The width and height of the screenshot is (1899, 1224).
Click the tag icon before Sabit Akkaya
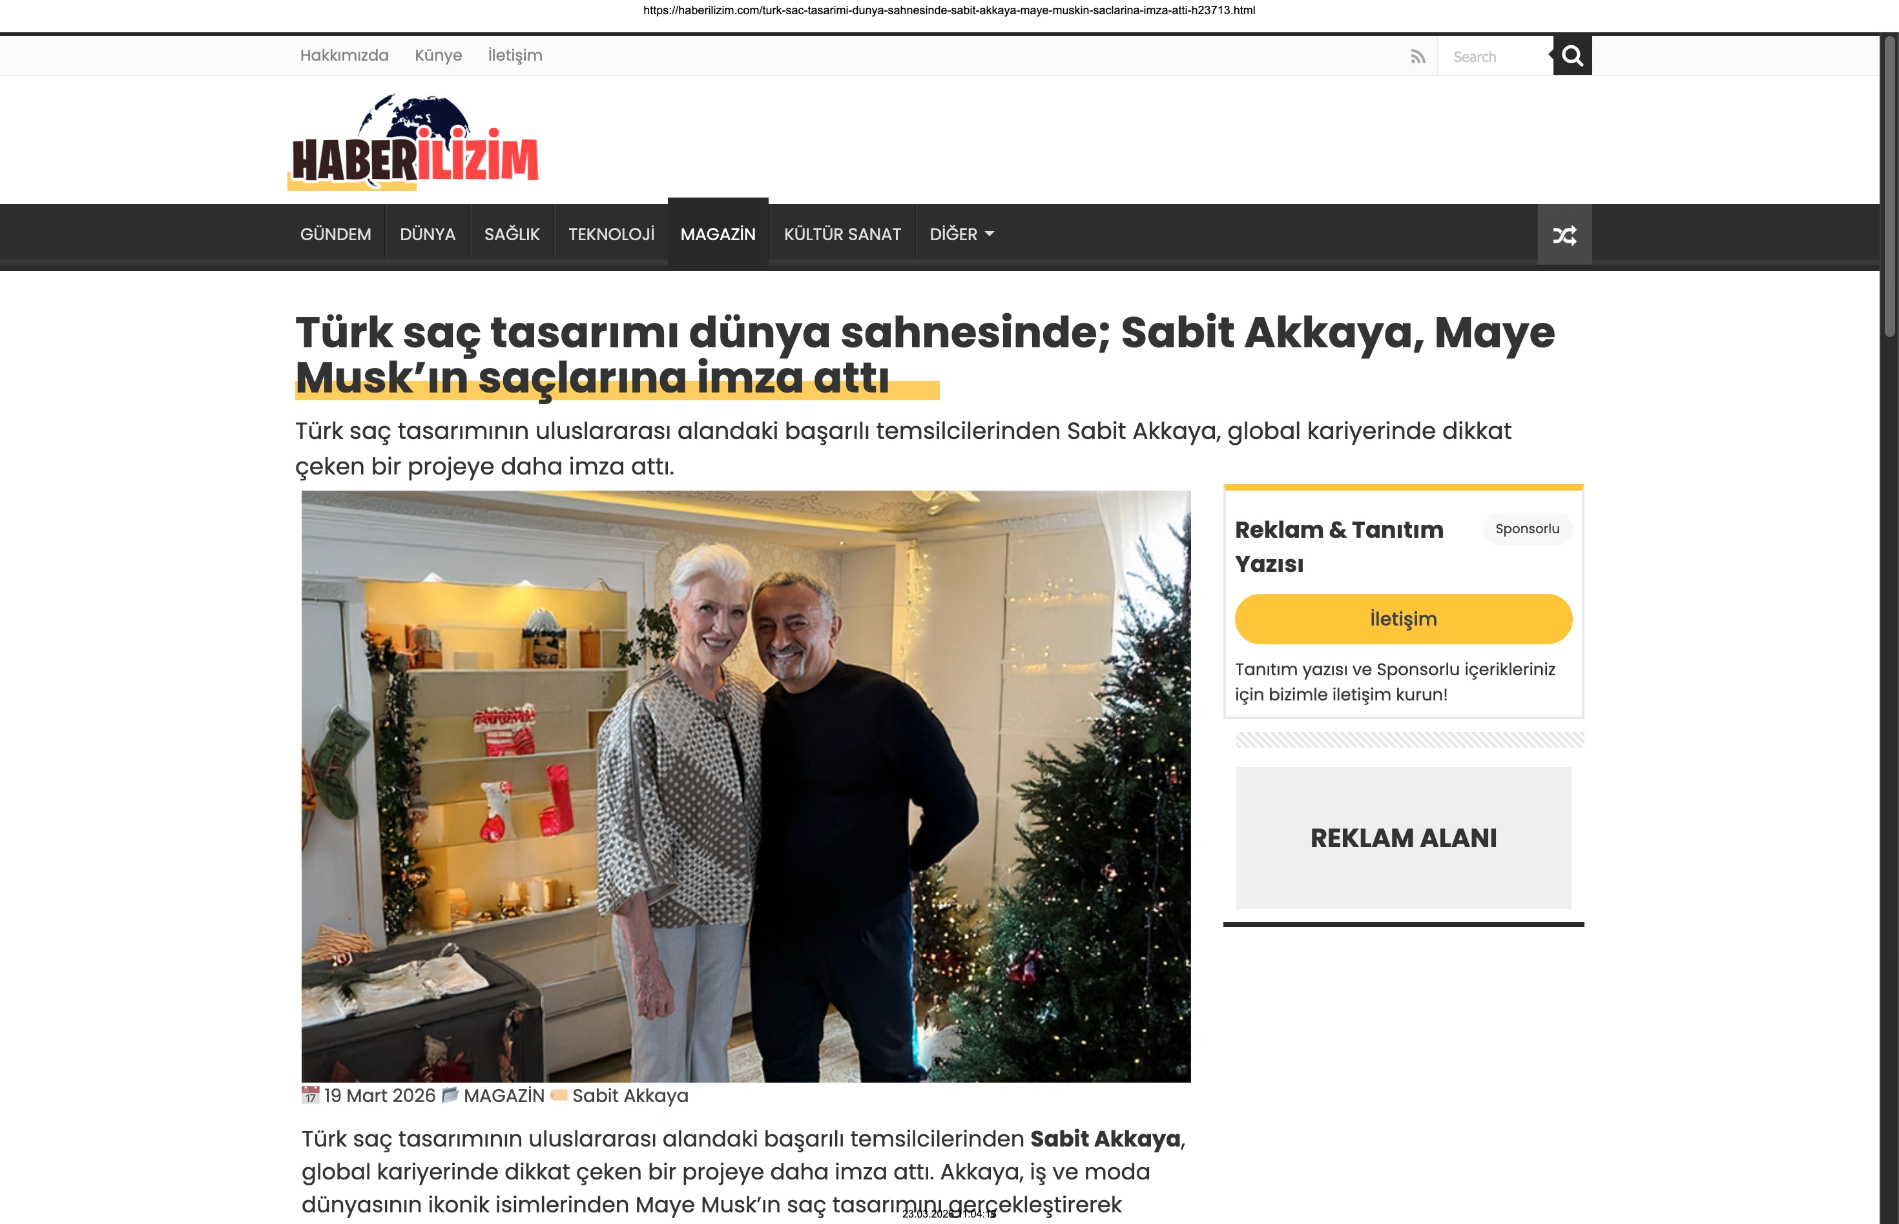558,1096
